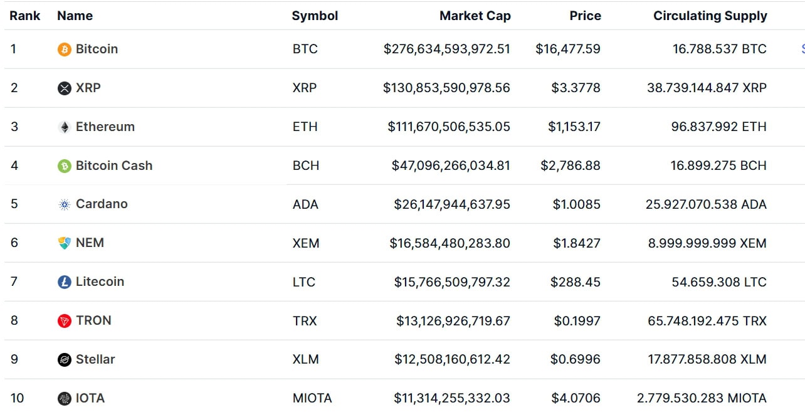This screenshot has height=415, width=805.
Task: Click the Cardano dotted logo icon
Action: coord(65,204)
